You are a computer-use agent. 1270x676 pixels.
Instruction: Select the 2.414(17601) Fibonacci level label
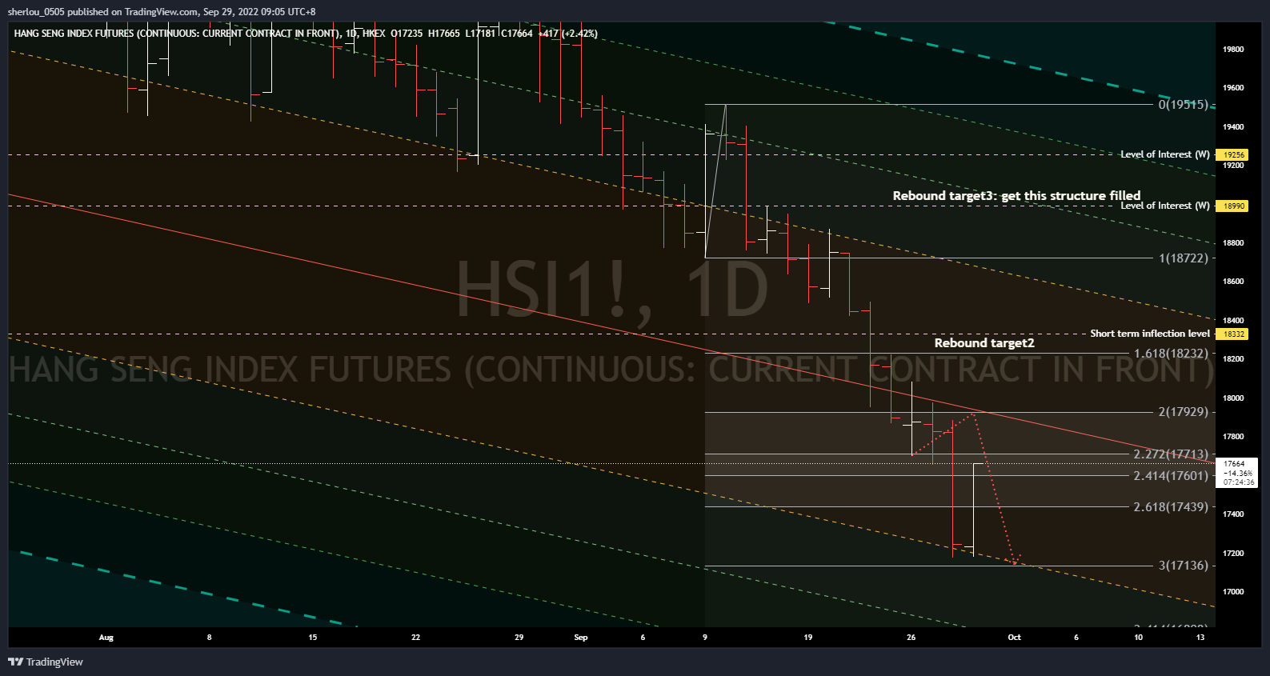click(1172, 476)
